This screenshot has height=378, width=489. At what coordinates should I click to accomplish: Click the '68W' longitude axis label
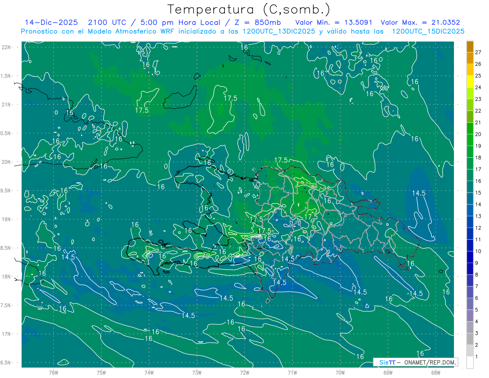(x=435, y=373)
